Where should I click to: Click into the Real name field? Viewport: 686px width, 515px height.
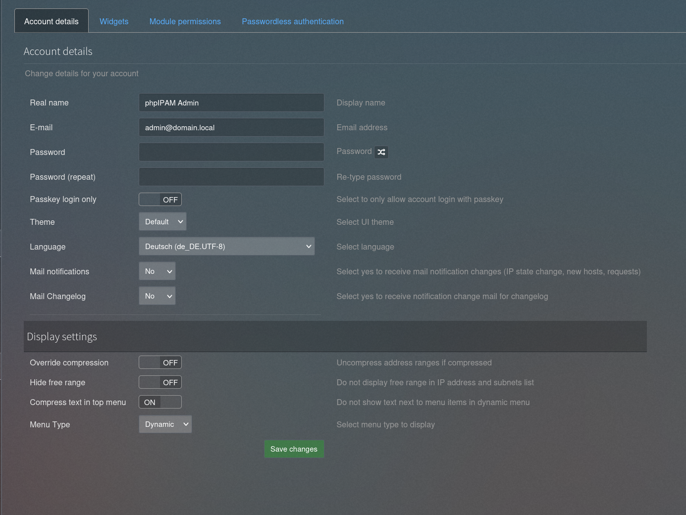pyautogui.click(x=231, y=103)
